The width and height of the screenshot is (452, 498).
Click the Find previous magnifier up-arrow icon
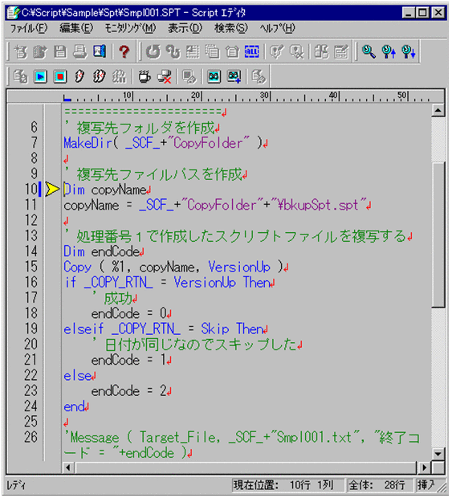click(389, 51)
